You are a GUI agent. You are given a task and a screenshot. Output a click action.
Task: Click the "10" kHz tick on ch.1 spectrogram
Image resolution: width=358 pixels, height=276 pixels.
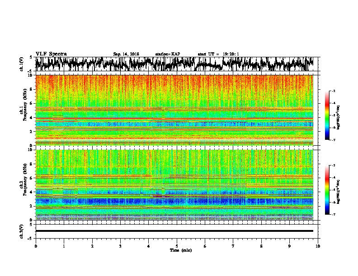tap(31, 75)
